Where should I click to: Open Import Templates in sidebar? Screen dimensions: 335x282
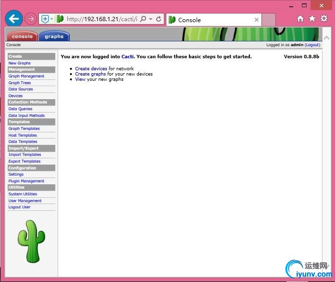25,154
